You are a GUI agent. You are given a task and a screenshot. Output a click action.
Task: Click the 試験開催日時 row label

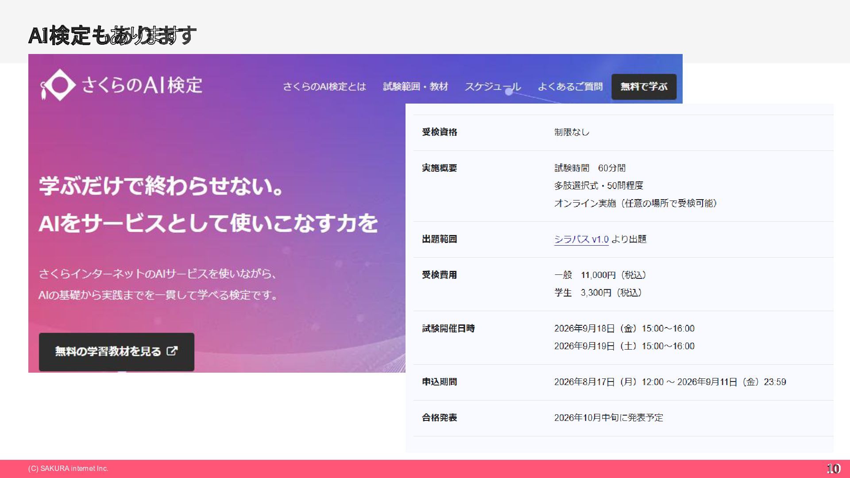pos(448,329)
